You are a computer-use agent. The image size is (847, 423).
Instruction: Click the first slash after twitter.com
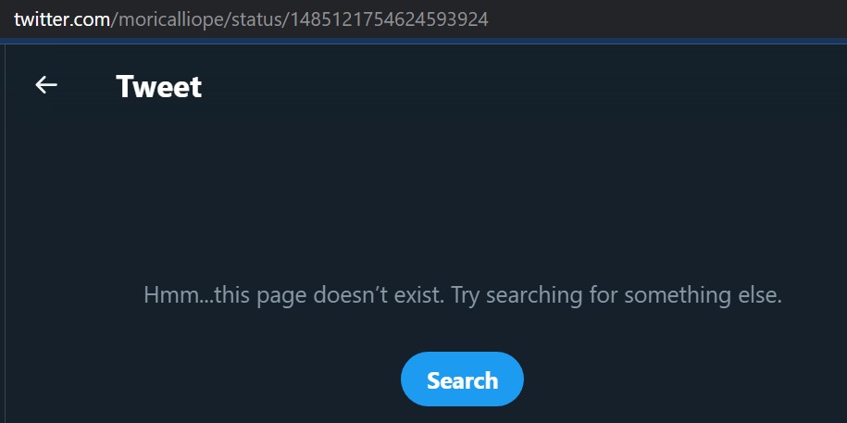click(x=114, y=20)
